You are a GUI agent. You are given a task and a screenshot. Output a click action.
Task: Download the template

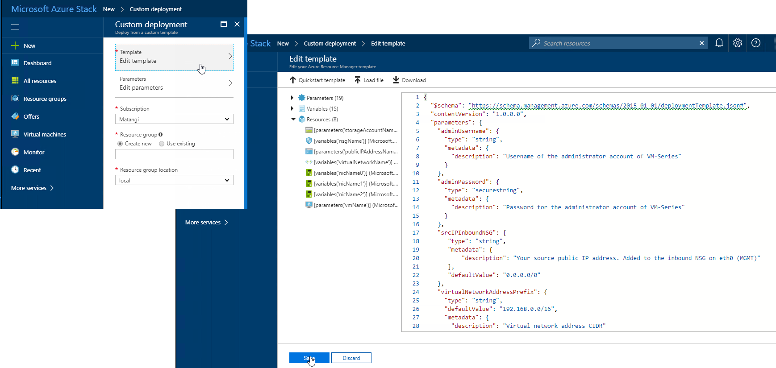click(409, 80)
